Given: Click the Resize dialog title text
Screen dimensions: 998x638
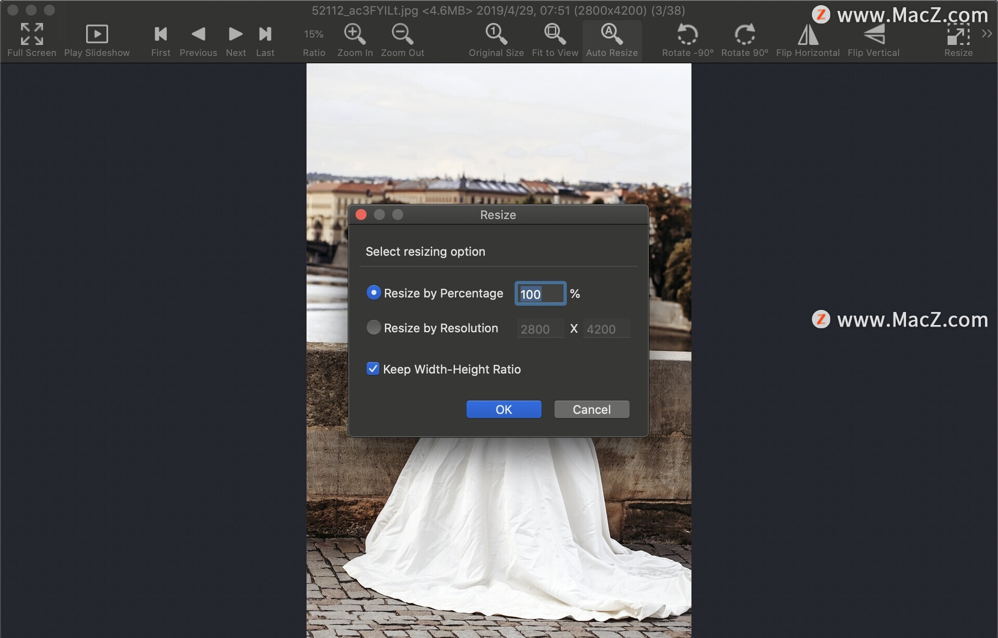Looking at the screenshot, I should (x=498, y=215).
